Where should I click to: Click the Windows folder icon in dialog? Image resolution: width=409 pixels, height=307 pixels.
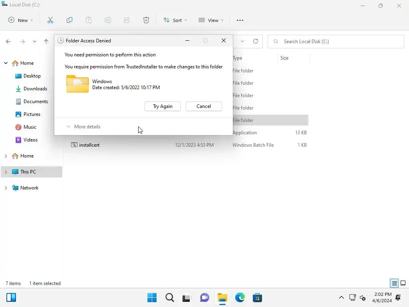[77, 84]
